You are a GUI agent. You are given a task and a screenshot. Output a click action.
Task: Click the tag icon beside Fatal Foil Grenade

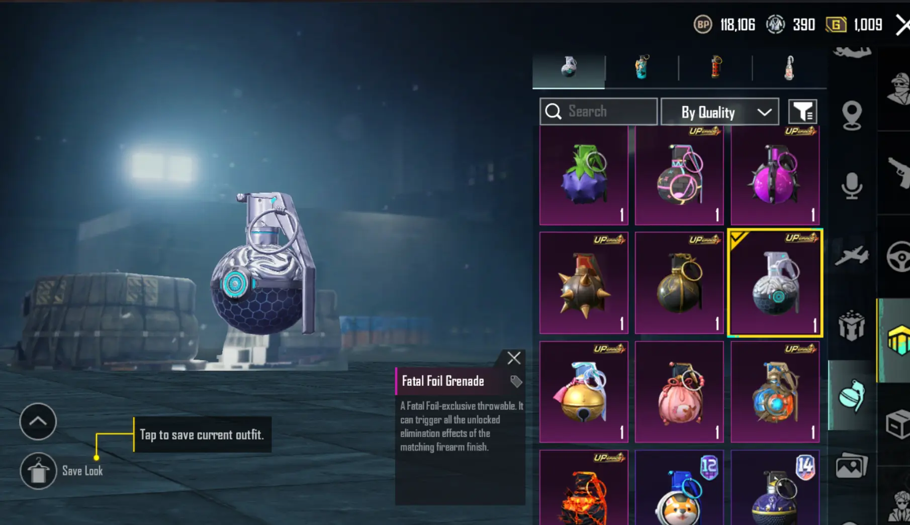coord(516,381)
